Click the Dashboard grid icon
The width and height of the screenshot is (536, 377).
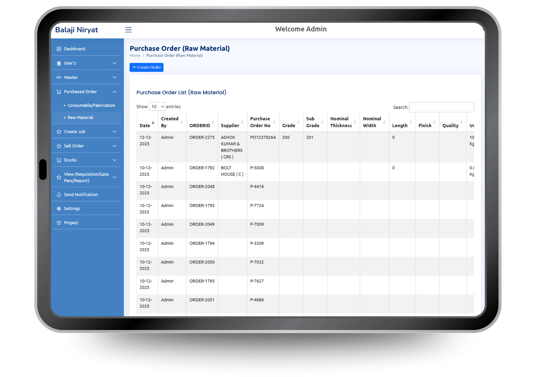[x=59, y=49]
